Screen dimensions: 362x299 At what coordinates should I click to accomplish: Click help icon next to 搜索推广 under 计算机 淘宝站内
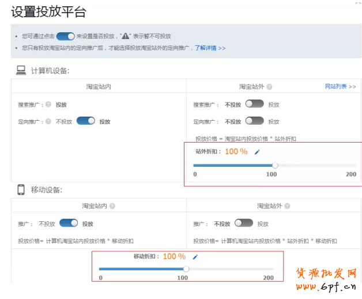tap(48, 105)
